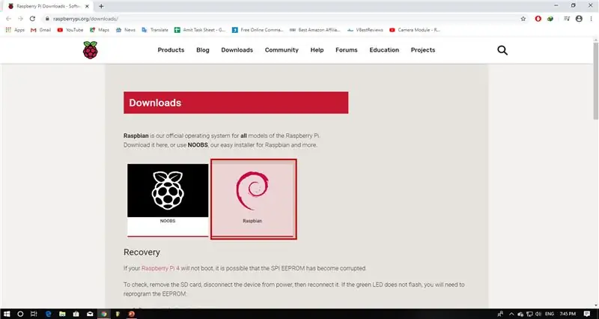Open the yellow taskbar app icon

[x=118, y=314]
